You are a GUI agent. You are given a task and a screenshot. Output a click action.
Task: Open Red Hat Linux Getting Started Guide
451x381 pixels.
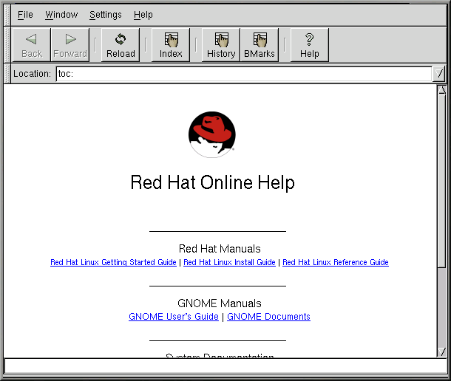(x=113, y=263)
